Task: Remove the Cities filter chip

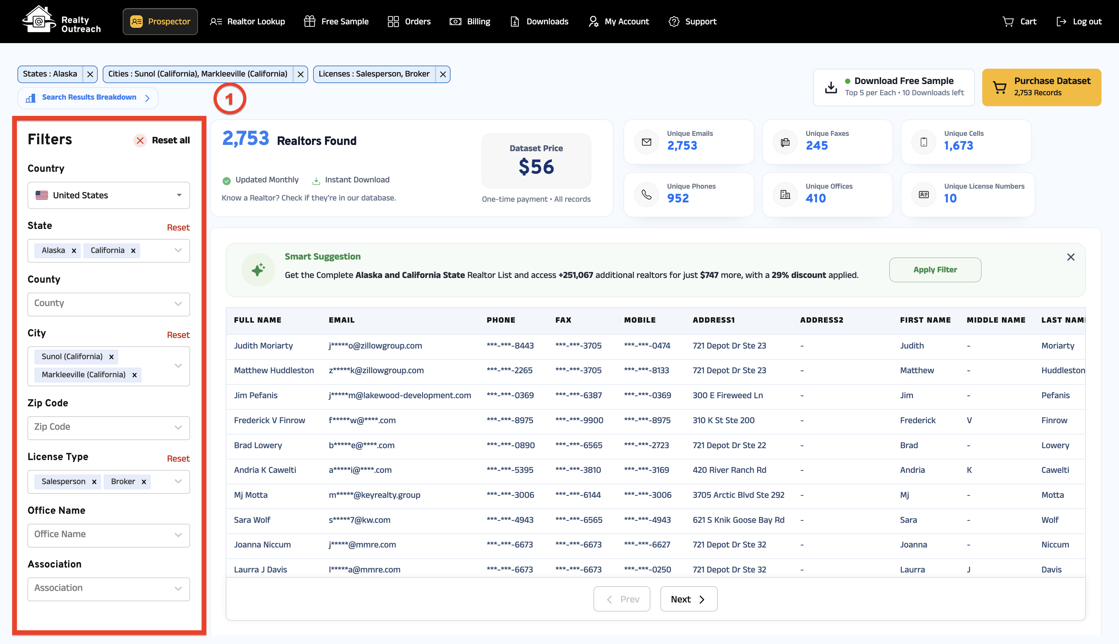Action: tap(301, 74)
